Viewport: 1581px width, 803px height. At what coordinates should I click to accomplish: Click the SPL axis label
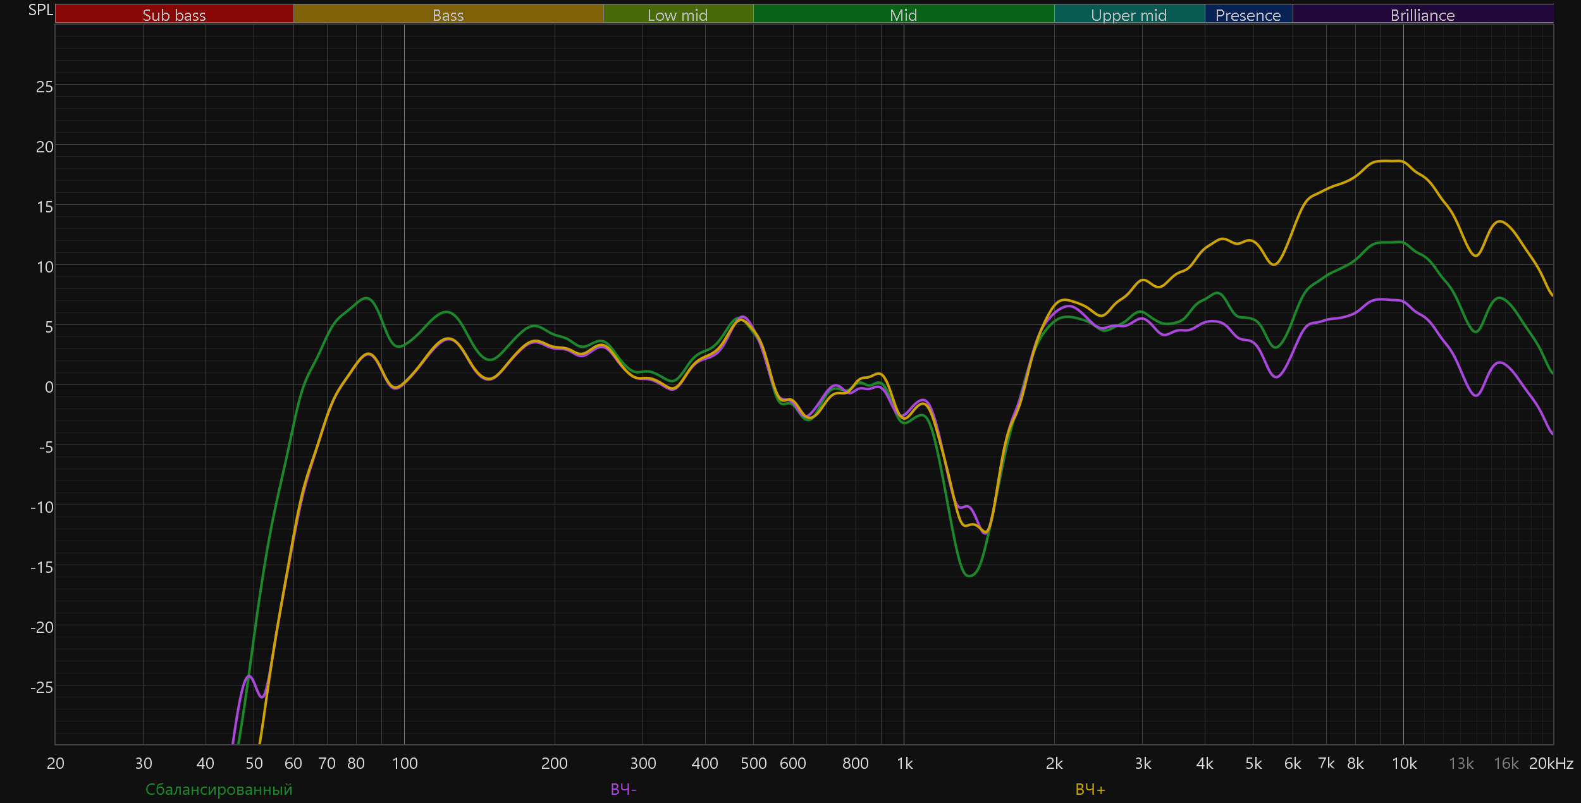coord(40,10)
